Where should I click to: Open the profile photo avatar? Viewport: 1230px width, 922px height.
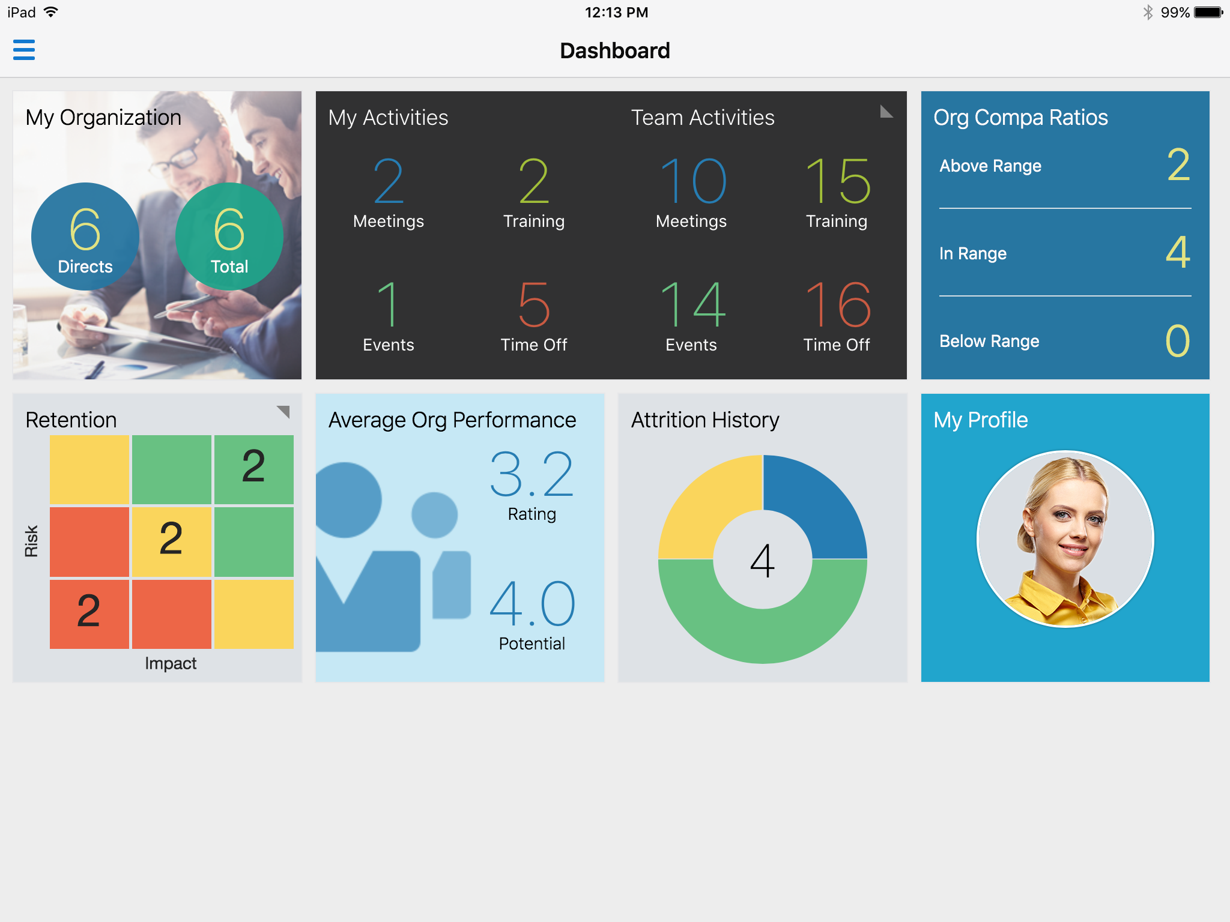1065,538
